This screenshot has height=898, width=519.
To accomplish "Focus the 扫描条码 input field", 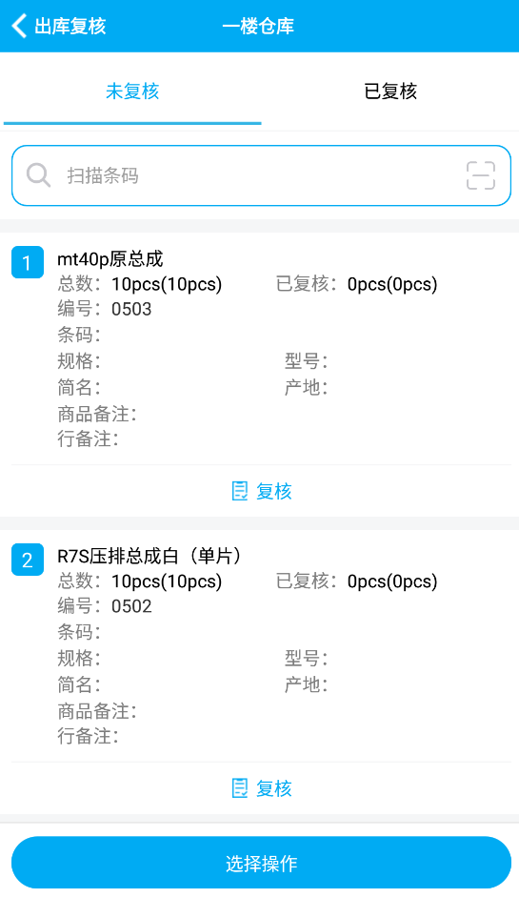I will pyautogui.click(x=261, y=175).
